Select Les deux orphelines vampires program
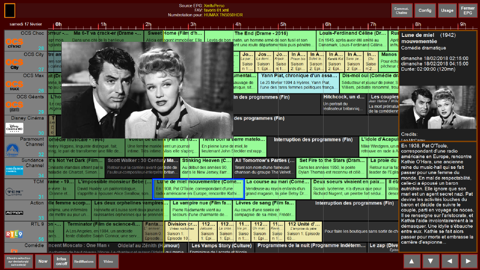The image size is (480, 270). coord(130,210)
